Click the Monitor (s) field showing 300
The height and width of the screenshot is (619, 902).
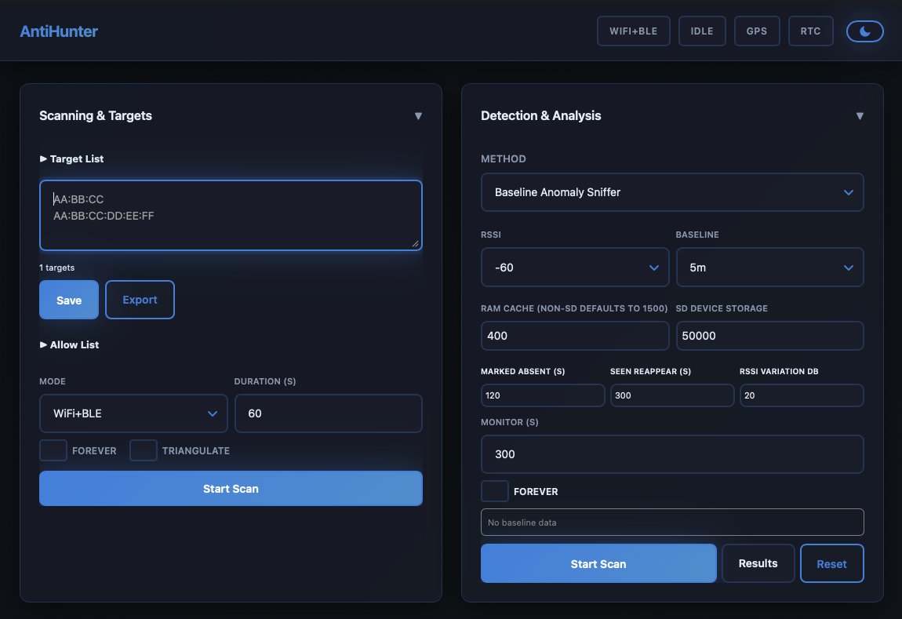tap(672, 454)
